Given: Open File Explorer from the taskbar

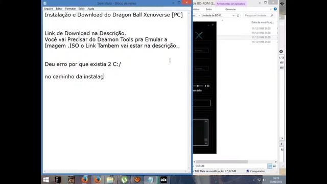Looking at the screenshot, I should [110, 179].
